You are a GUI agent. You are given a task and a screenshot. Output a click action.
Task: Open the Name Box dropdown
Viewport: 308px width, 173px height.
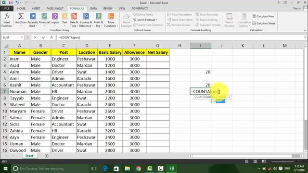pos(22,37)
